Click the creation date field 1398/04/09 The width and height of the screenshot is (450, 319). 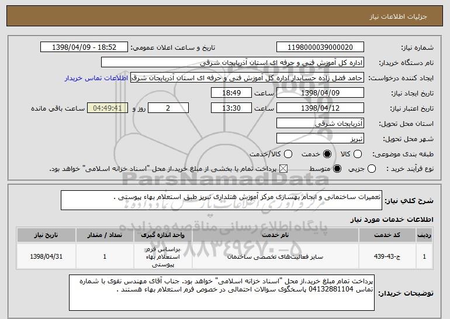pos(320,93)
